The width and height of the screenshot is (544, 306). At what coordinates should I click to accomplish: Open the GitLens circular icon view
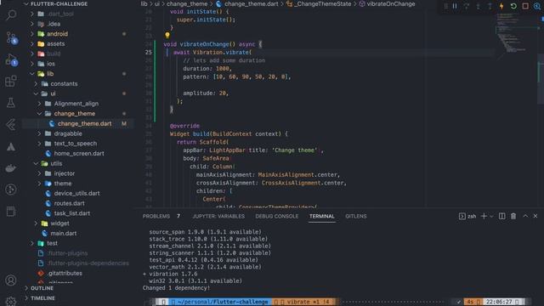pos(11,190)
